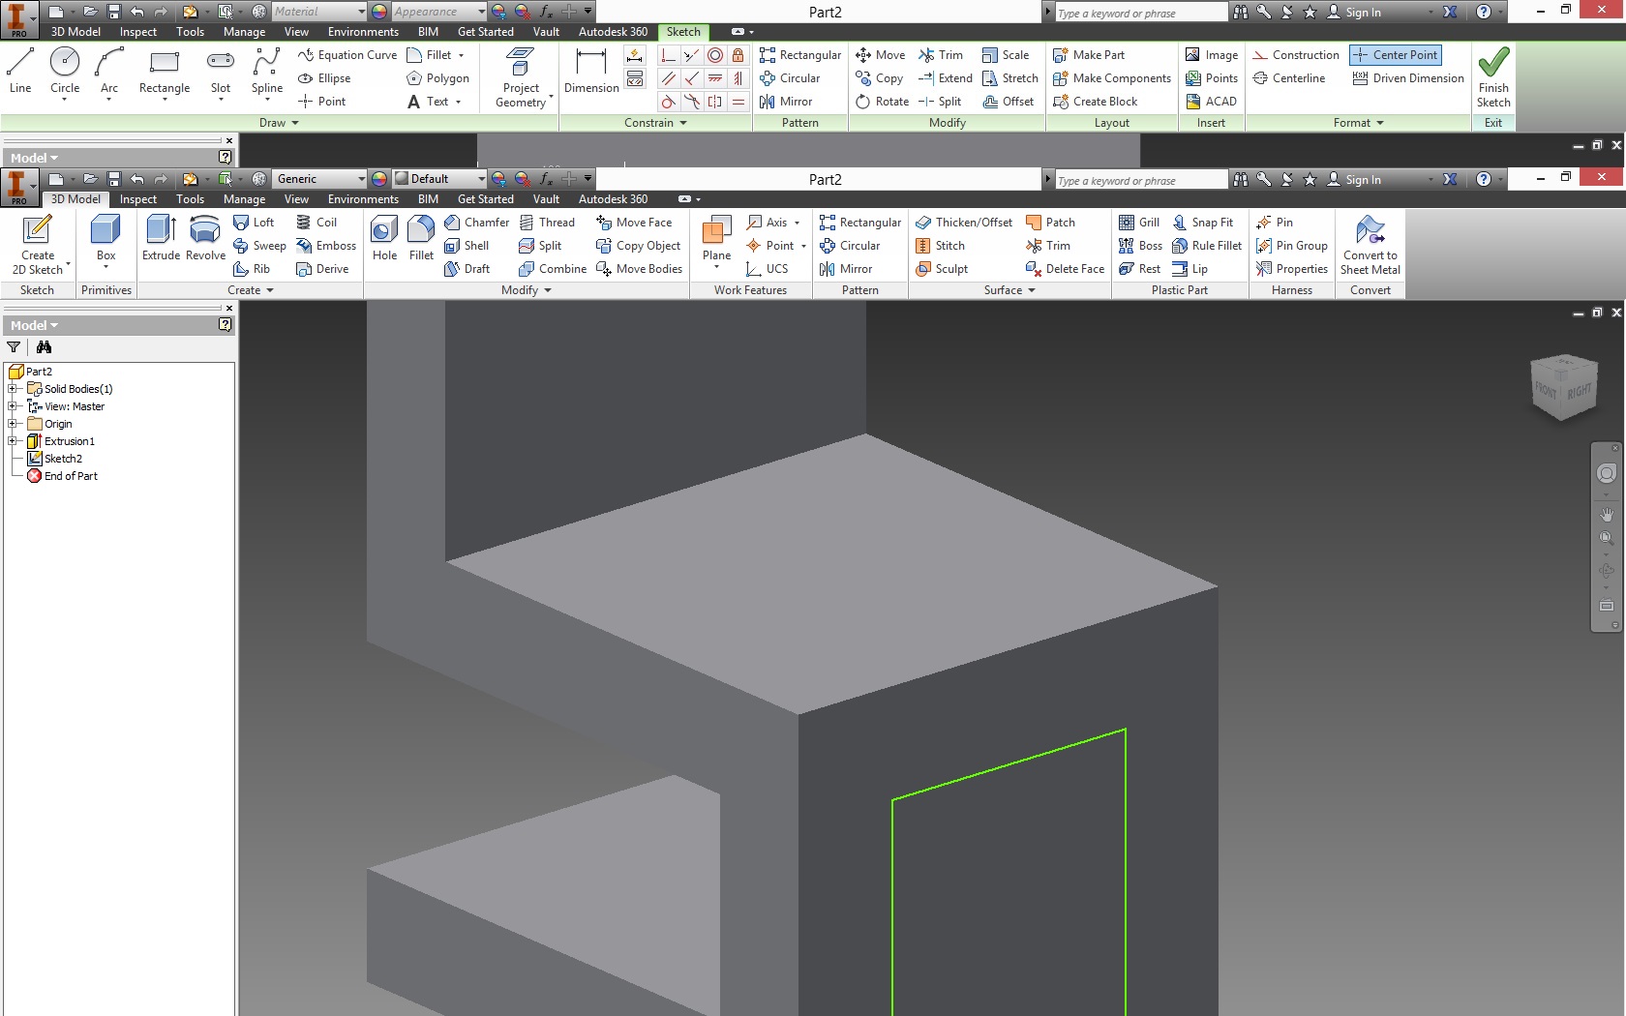This screenshot has height=1016, width=1626.
Task: Open the Autodesk 360 tab in lower Part2 window
Action: coord(613,199)
